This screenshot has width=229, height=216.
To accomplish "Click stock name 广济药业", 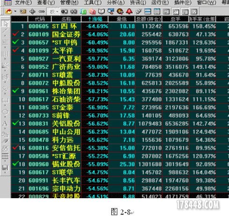I will click(66, 67).
